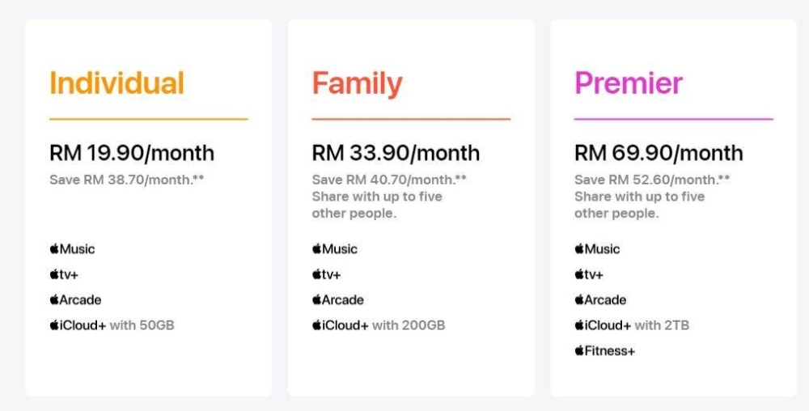Click Apple Music logo in Premier plan
Viewport: 809px width, 411px height.
pos(598,249)
